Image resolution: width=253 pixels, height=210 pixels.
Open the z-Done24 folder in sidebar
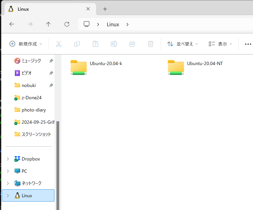pyautogui.click(x=28, y=97)
